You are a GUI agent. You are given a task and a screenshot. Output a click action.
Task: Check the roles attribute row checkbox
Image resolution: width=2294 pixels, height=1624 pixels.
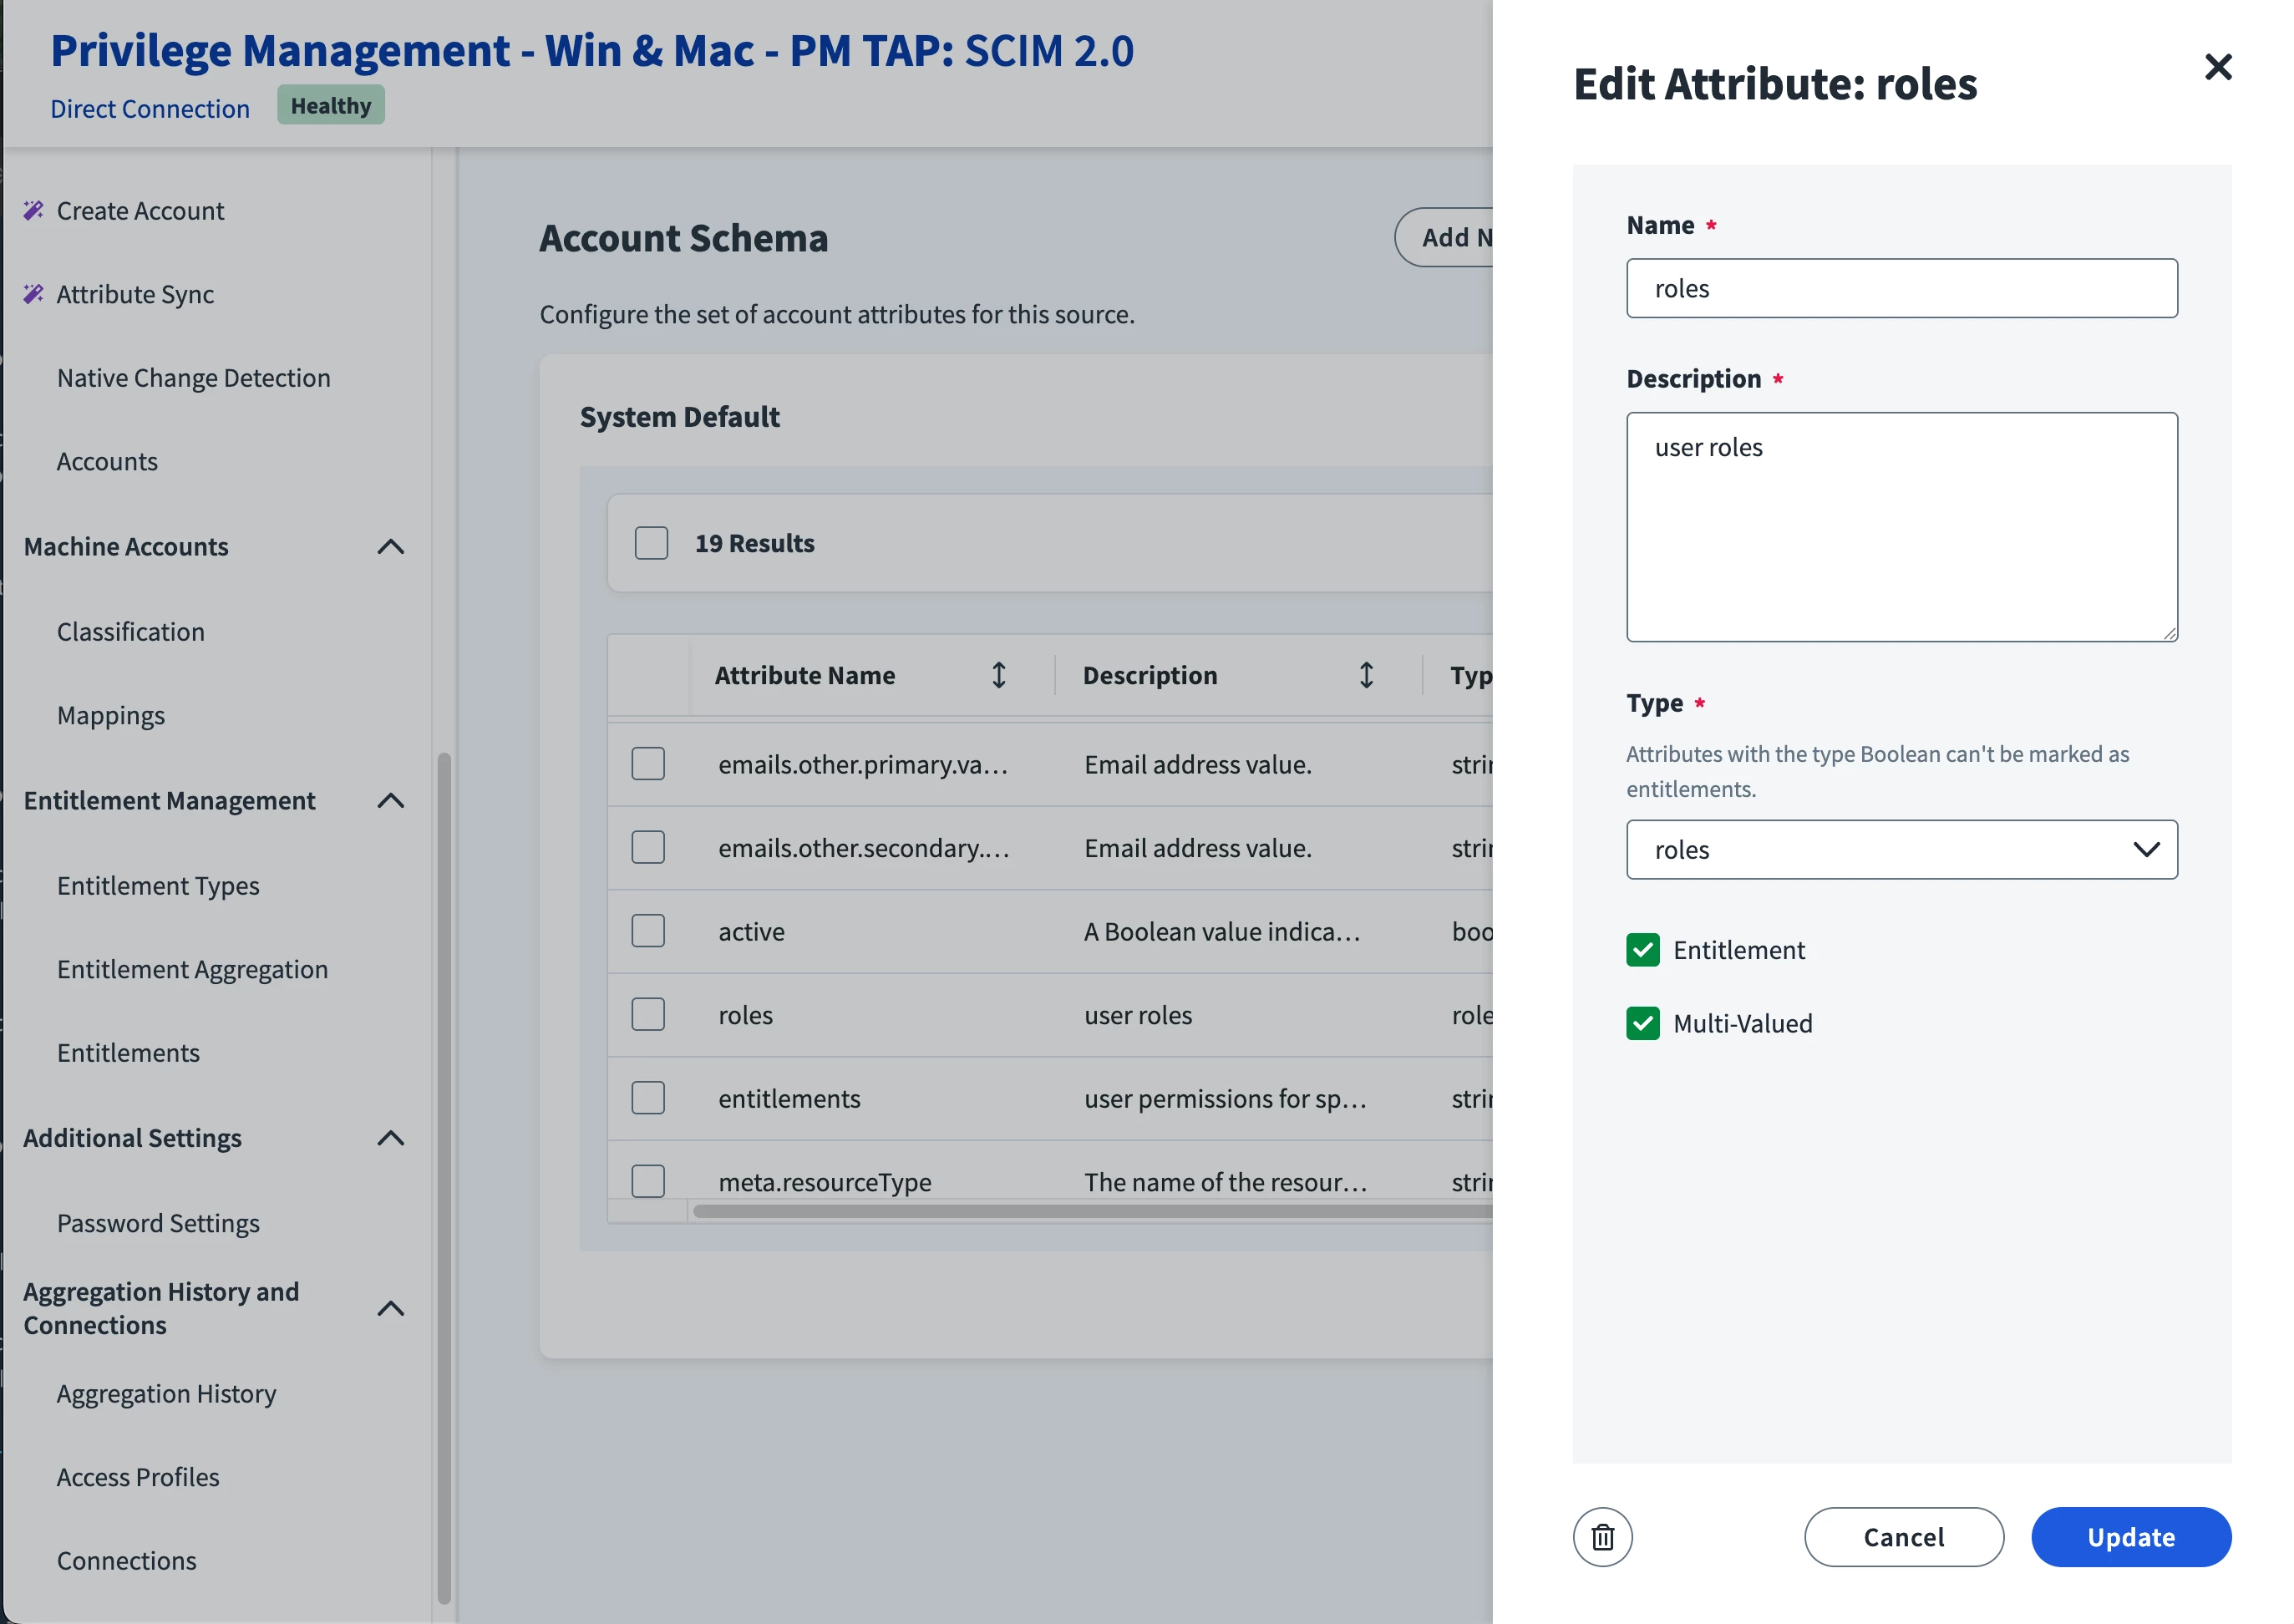point(648,1014)
